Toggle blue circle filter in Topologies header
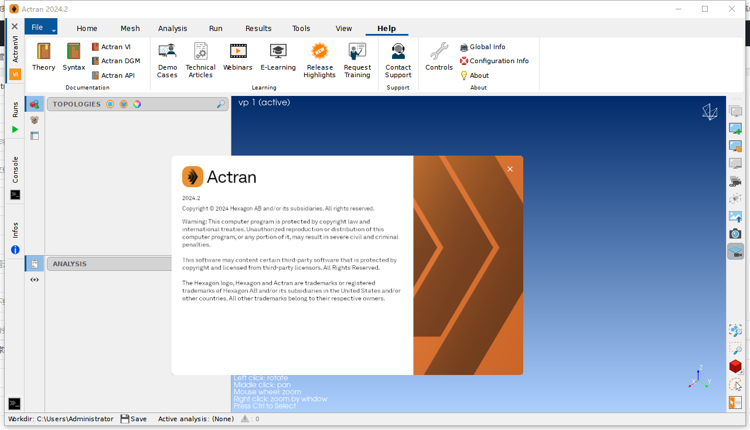 (110, 104)
